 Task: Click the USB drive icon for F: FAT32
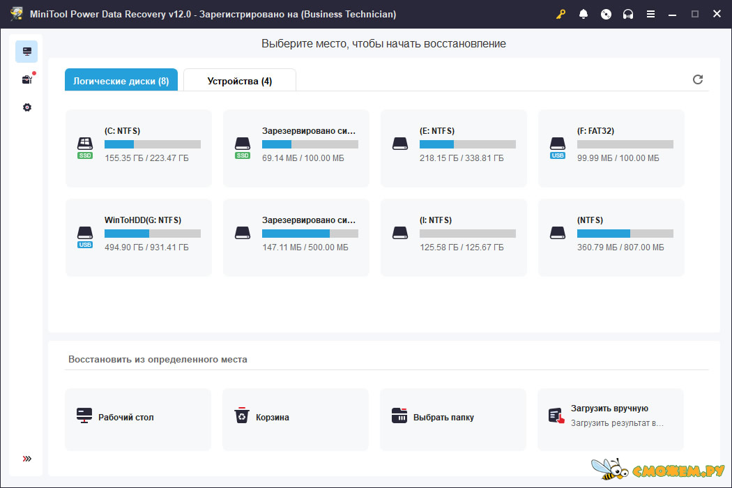point(558,148)
